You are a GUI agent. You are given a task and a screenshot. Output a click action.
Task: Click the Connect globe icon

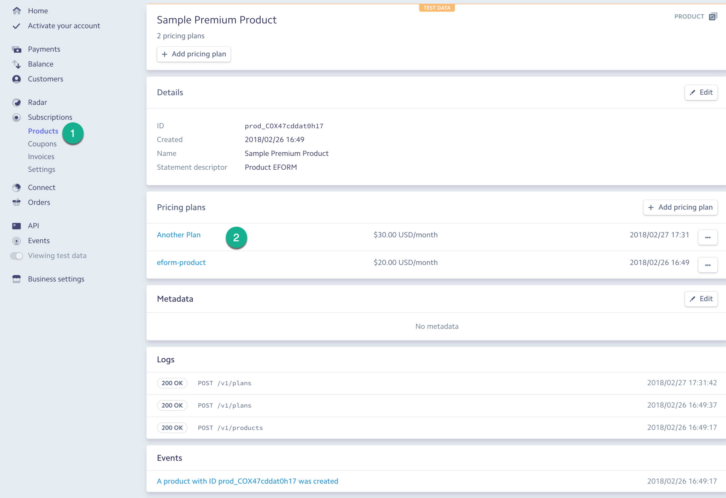tap(16, 188)
